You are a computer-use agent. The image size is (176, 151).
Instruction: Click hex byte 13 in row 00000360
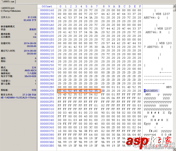point(80,127)
